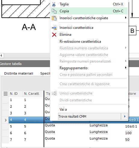Screen dimensions: 139x148
Task: Select the Quota cell in row 5
Action: point(50,125)
